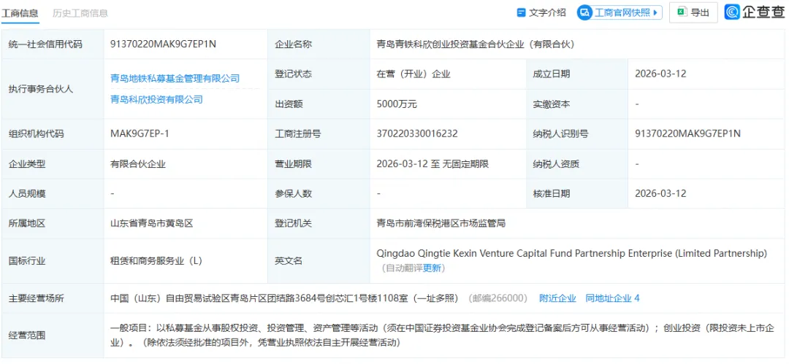
Task: Open the 工商信息 tab
Action: (x=20, y=13)
